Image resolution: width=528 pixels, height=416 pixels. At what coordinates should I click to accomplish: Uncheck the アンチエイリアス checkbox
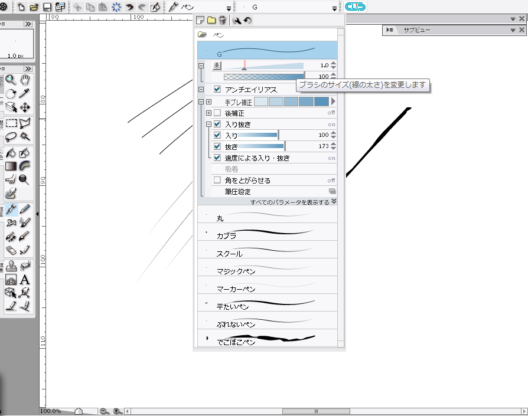click(217, 90)
